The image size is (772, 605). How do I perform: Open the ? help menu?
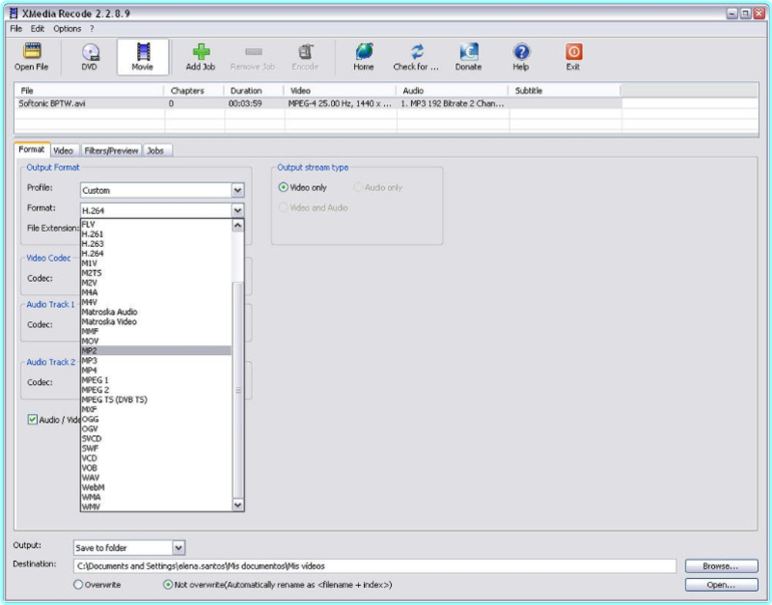(92, 29)
